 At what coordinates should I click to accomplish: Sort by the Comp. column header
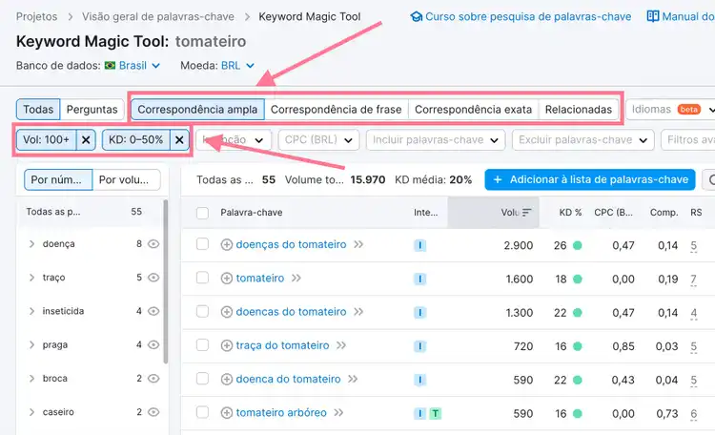pos(664,213)
